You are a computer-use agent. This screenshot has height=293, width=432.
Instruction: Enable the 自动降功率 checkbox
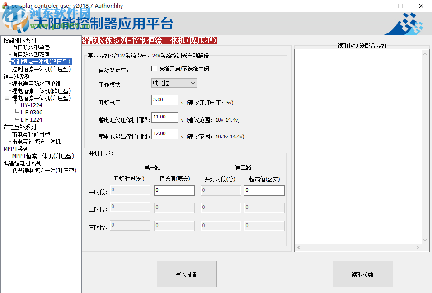coord(154,69)
